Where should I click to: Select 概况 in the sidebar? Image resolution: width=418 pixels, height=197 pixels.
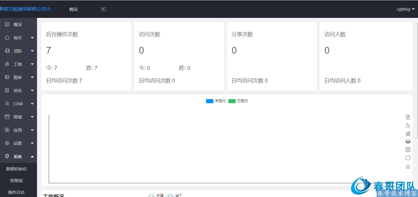click(18, 25)
